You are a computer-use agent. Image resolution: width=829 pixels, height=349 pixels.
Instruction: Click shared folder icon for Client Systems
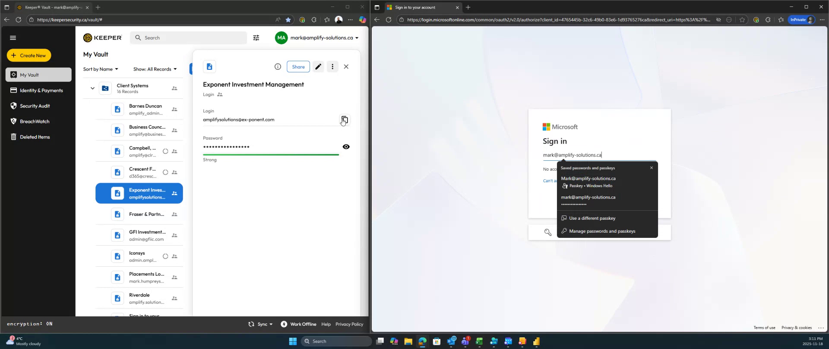tap(174, 88)
